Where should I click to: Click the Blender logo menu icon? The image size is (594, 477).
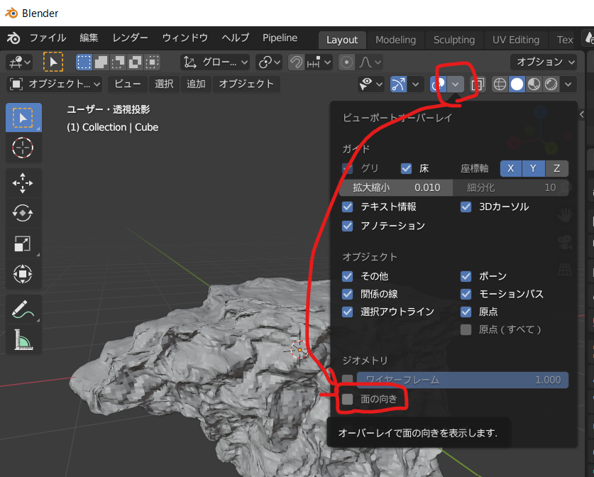13,38
